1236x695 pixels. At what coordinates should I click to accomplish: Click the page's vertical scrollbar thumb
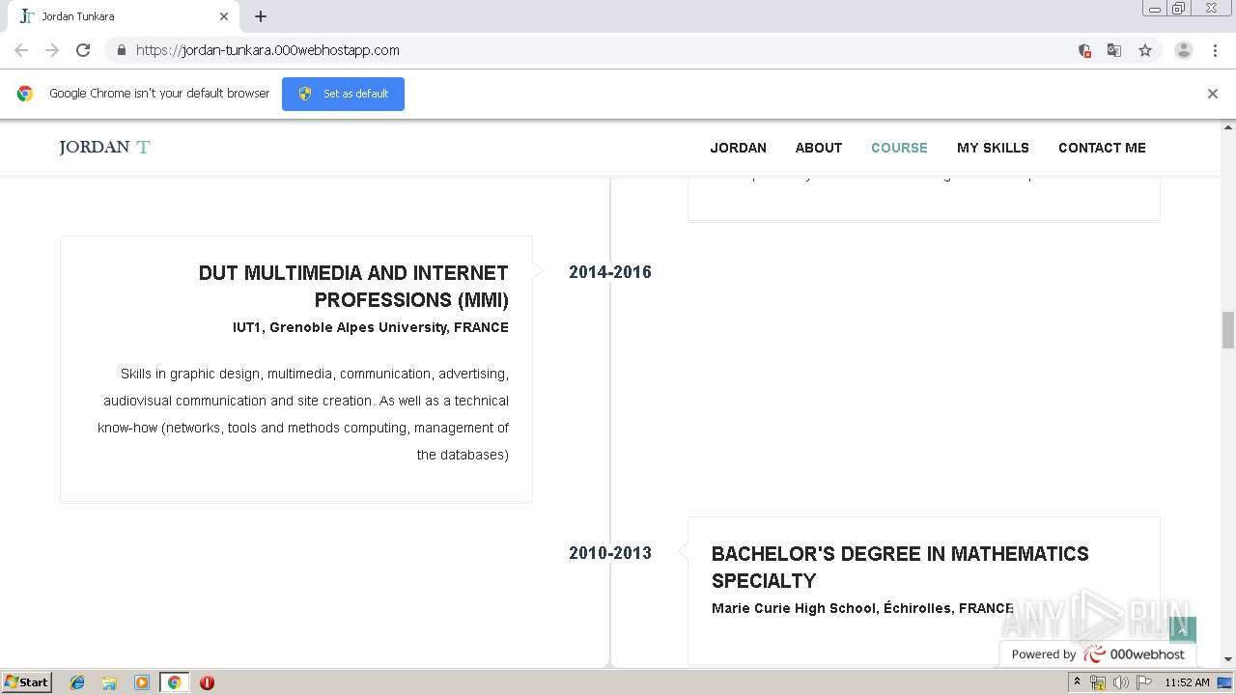1227,330
